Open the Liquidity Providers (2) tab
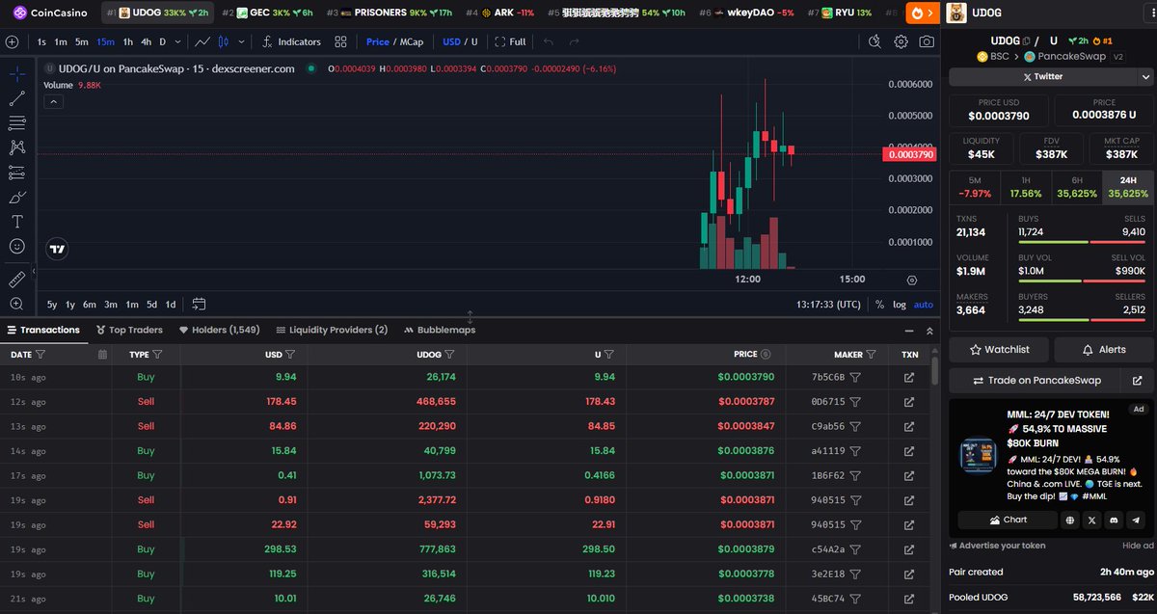Viewport: 1157px width, 614px height. click(x=332, y=330)
